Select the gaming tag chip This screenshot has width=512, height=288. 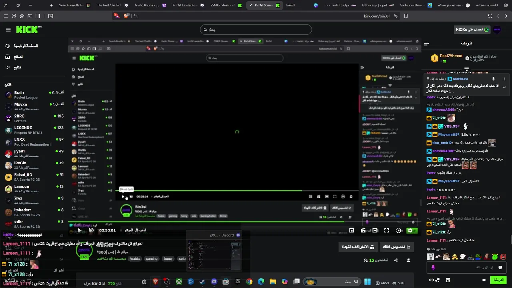click(152, 258)
